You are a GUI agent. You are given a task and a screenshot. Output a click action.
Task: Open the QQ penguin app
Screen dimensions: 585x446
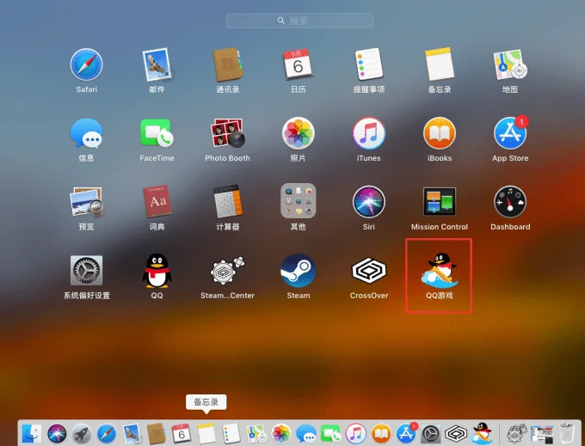point(157,270)
